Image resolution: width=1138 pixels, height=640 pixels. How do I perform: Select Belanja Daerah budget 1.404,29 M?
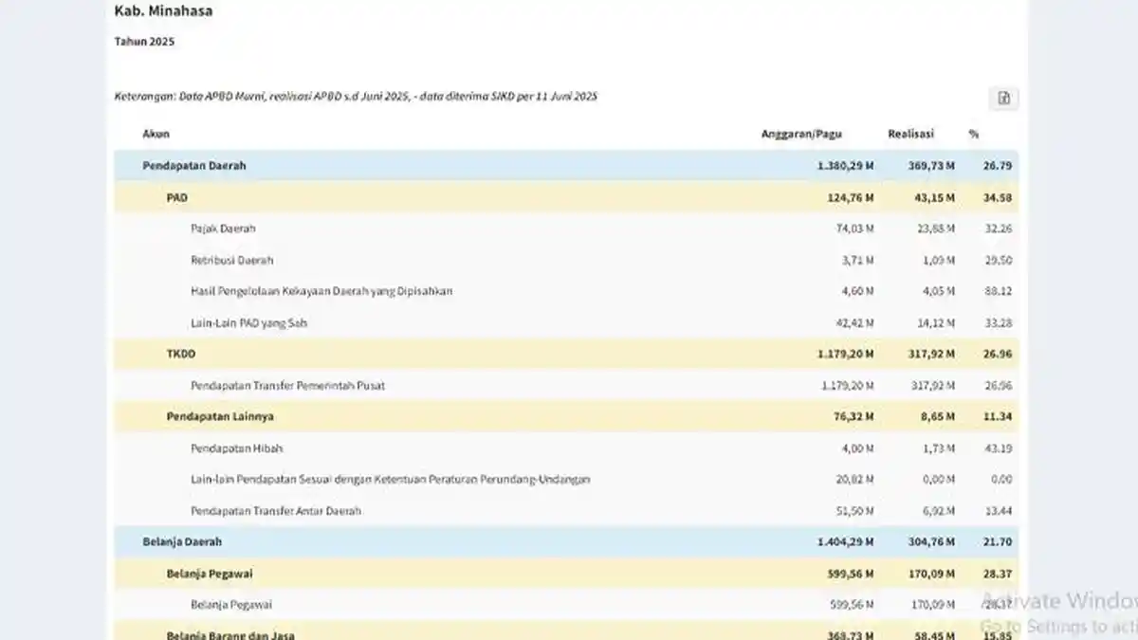[845, 541]
